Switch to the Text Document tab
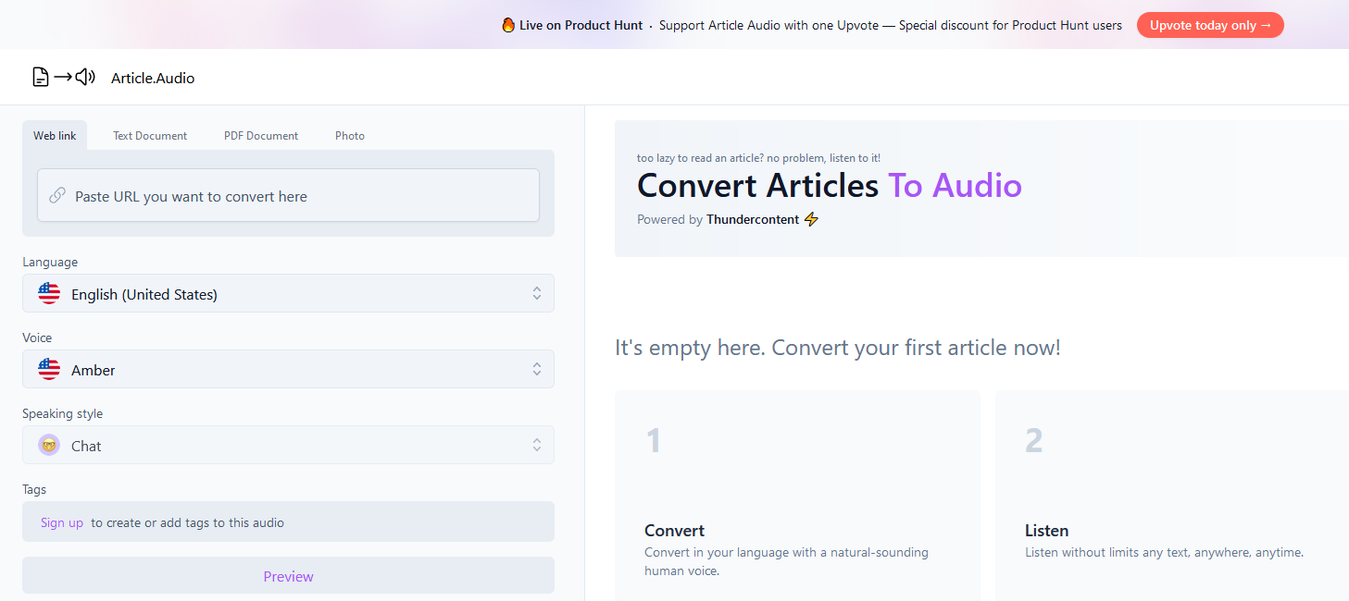Viewport: 1349px width, 601px height. pyautogui.click(x=149, y=135)
